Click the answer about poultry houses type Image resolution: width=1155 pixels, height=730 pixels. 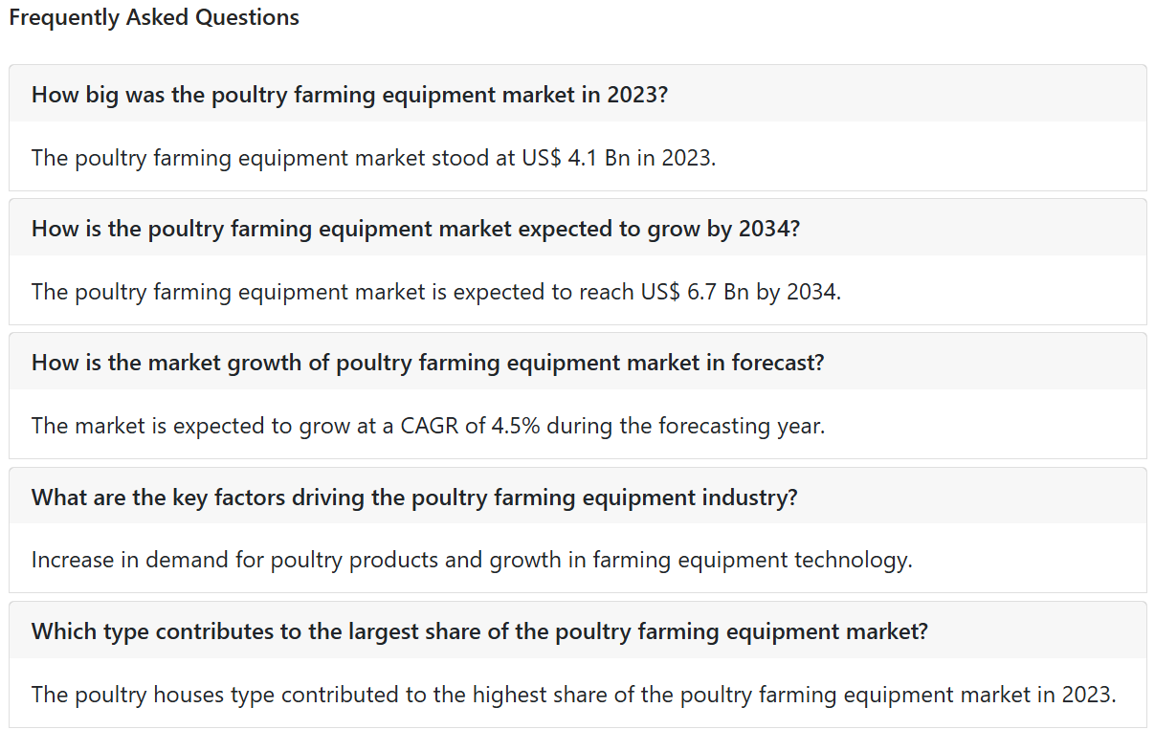(572, 695)
